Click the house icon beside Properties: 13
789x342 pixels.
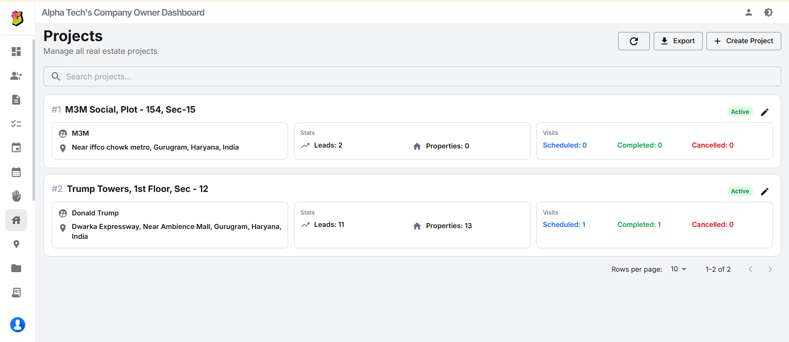point(417,226)
